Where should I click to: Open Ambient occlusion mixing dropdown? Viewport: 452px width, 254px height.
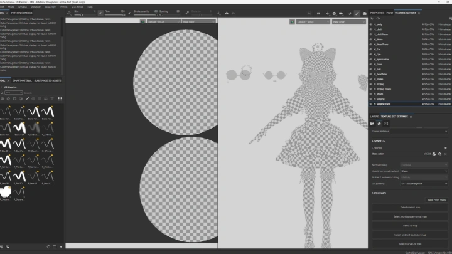424,177
